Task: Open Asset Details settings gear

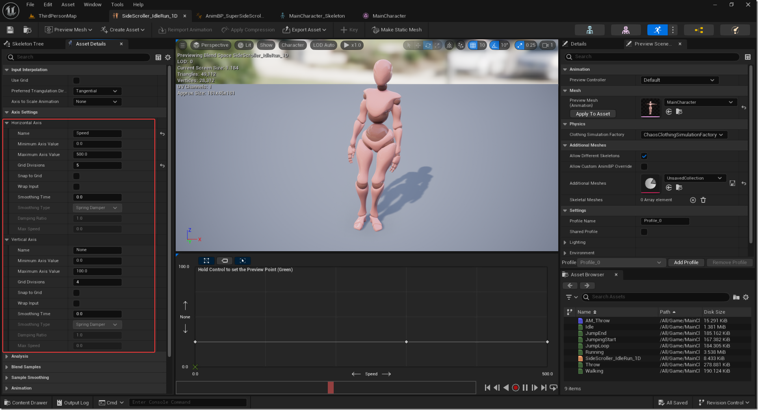Action: click(168, 57)
